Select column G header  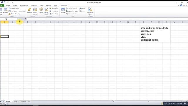click(x=51, y=22)
